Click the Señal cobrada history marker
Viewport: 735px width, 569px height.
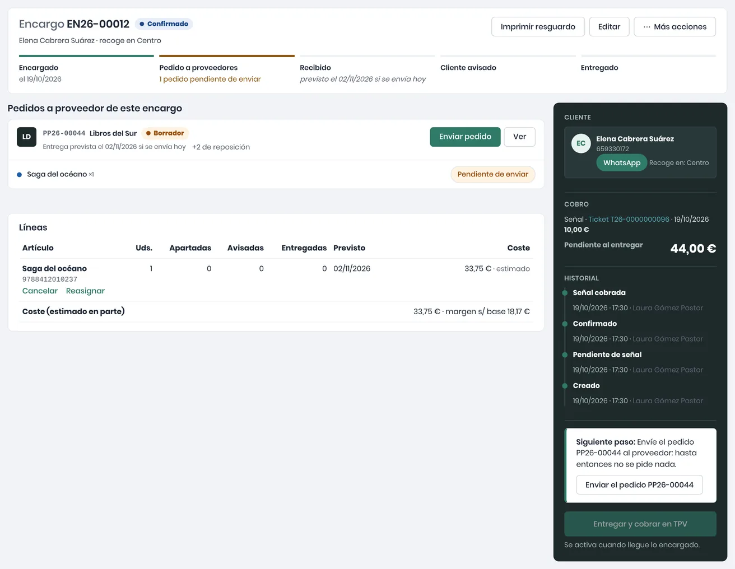coord(565,293)
